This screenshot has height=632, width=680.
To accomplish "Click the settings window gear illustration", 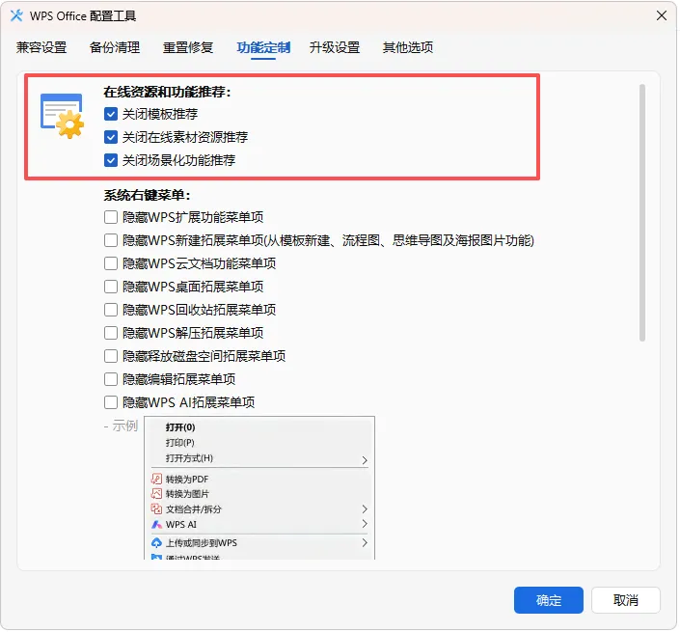I will (63, 116).
